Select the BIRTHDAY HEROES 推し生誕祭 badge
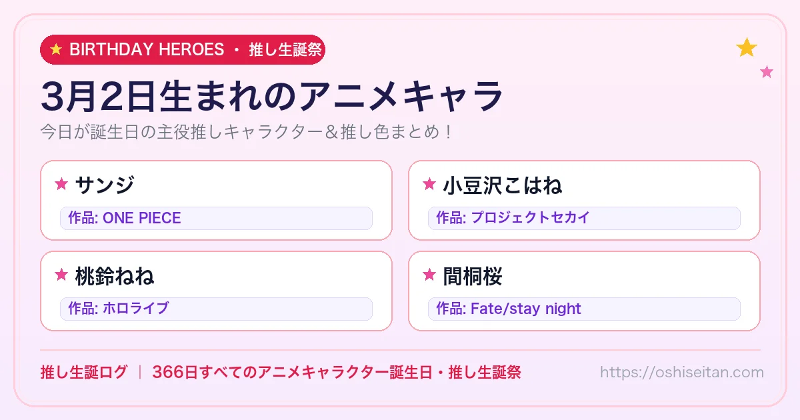 (x=183, y=50)
